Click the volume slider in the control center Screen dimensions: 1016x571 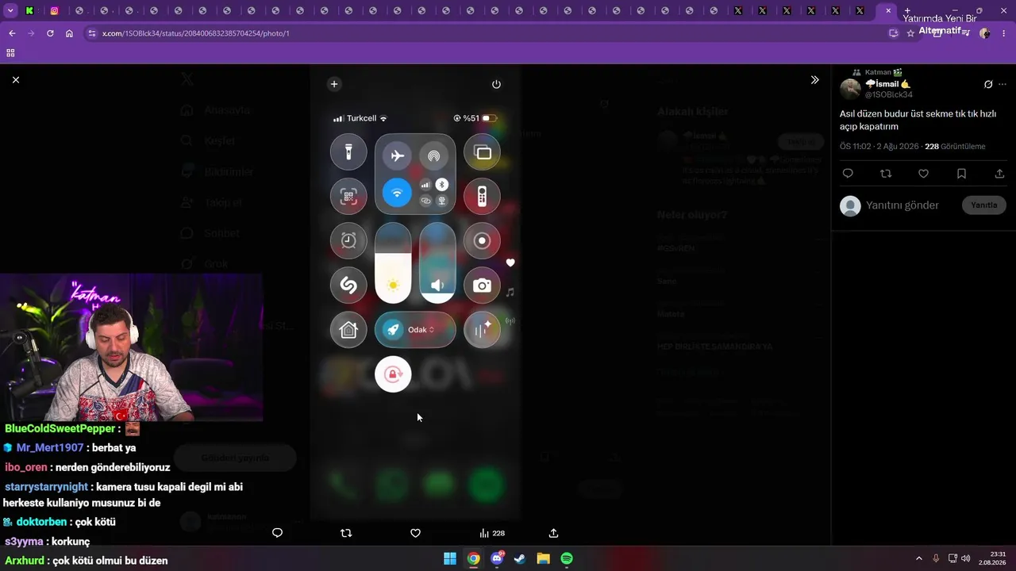pos(437,263)
